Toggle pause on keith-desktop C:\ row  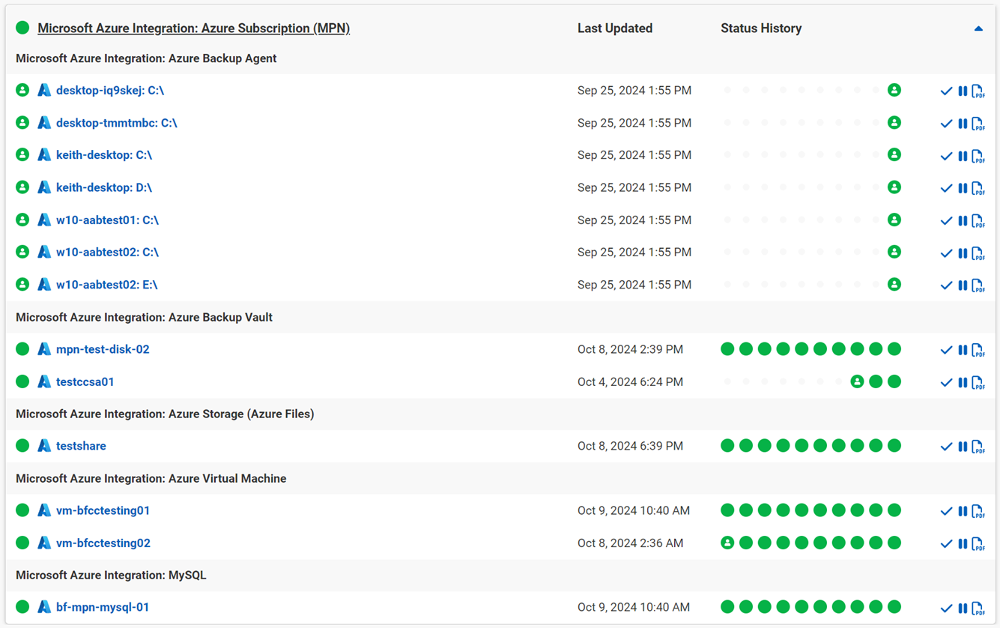[963, 156]
